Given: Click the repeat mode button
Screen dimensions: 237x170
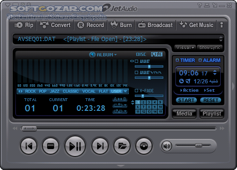Looking at the screenshot, I should tap(120, 105).
